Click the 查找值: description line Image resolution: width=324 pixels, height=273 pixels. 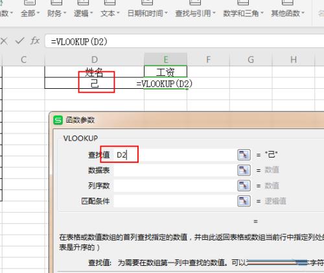coord(206,263)
